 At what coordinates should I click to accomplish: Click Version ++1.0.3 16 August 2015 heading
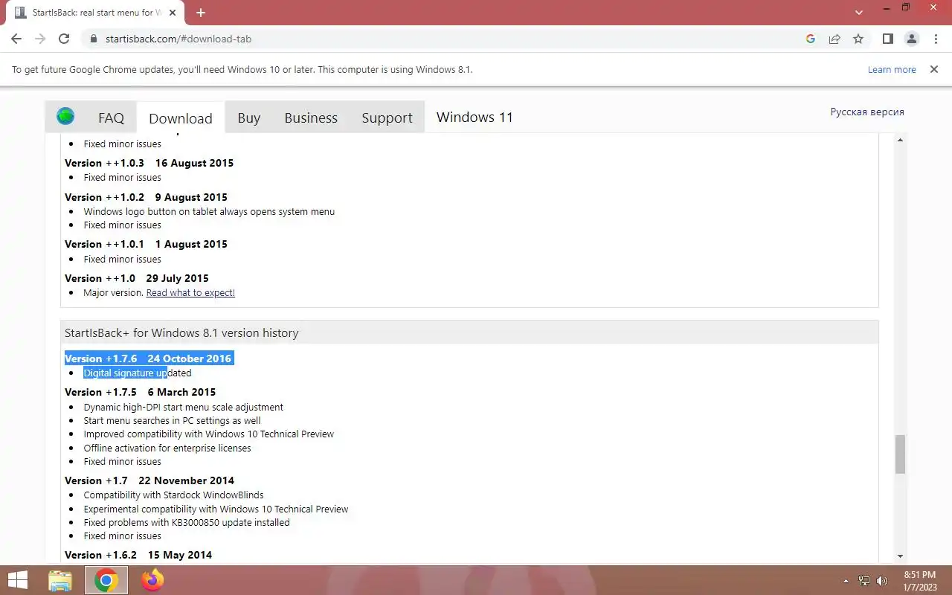pyautogui.click(x=149, y=163)
